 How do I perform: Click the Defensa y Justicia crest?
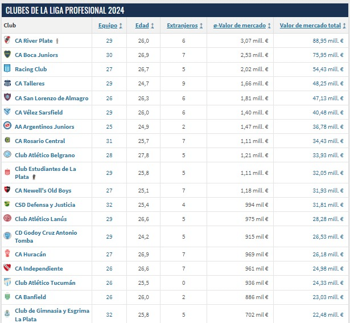pyautogui.click(x=7, y=204)
